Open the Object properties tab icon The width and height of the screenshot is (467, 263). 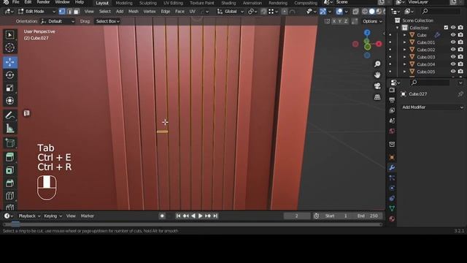[392, 158]
